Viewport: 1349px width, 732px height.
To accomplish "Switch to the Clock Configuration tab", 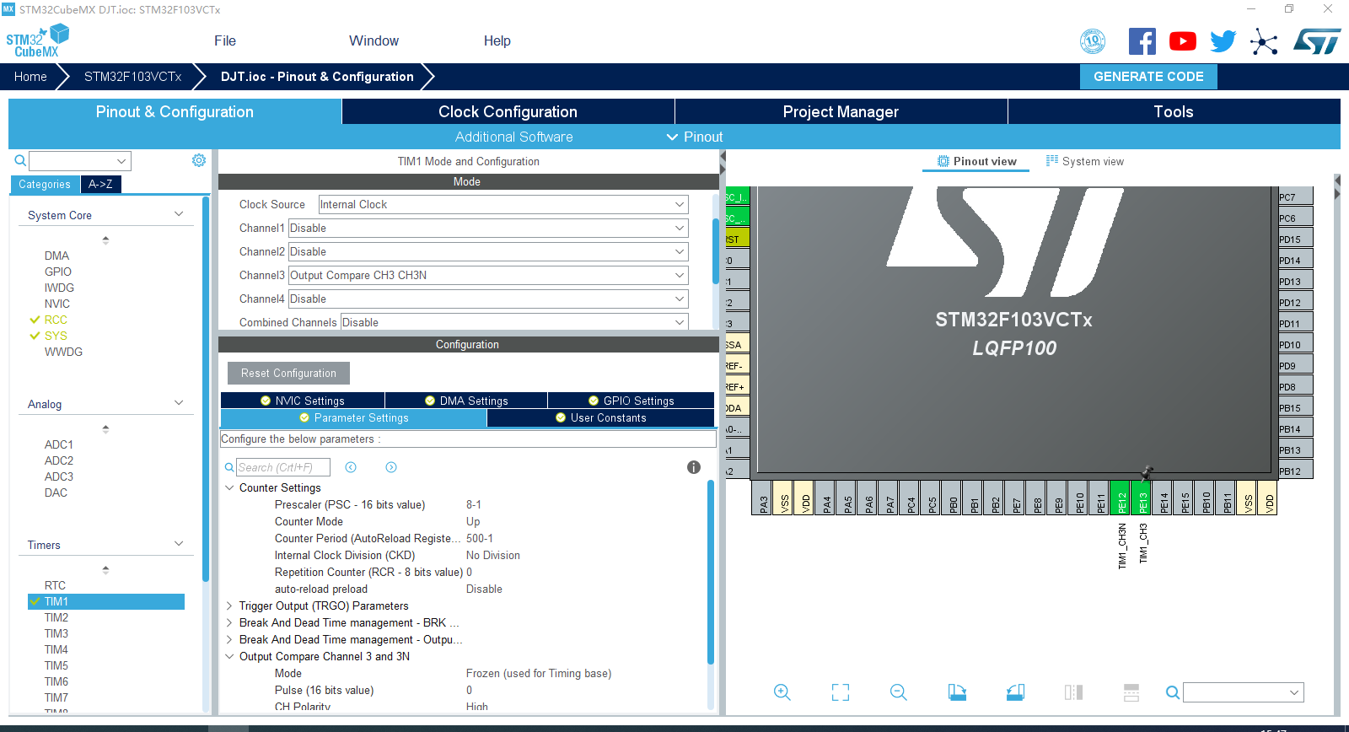I will pos(508,111).
